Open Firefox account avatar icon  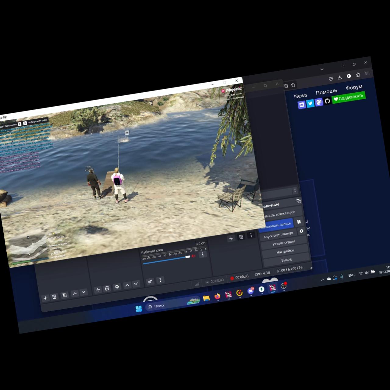pyautogui.click(x=349, y=76)
